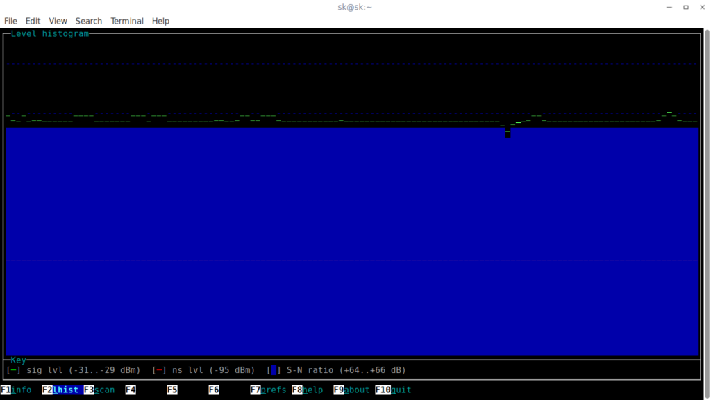Open F7 prefs in bottom bar
The image size is (711, 400).
pos(268,390)
